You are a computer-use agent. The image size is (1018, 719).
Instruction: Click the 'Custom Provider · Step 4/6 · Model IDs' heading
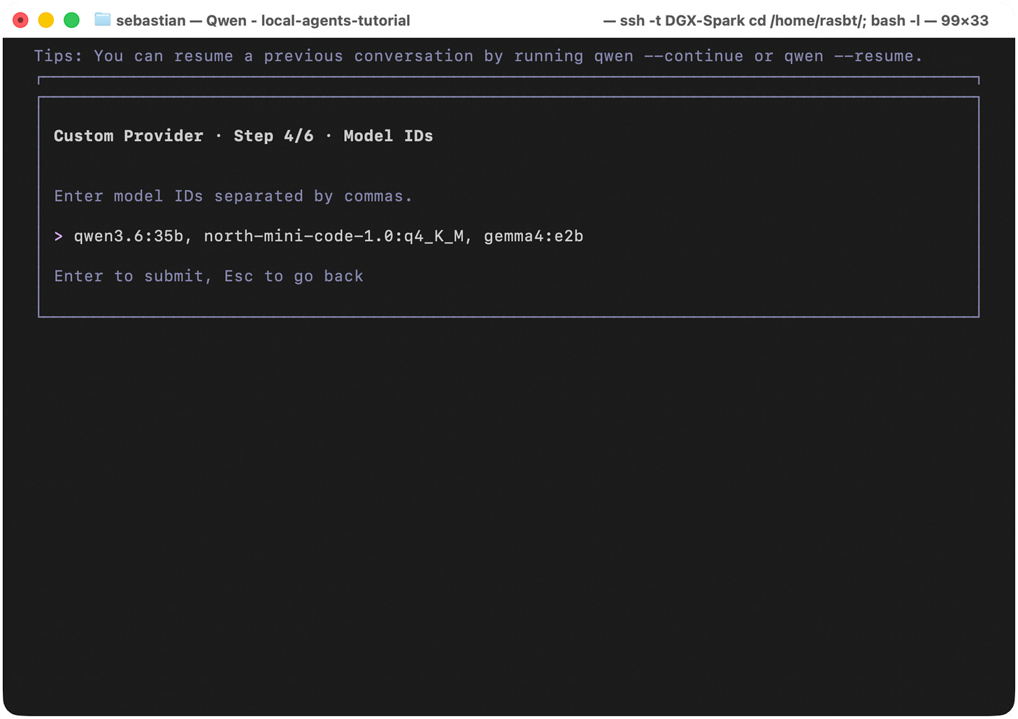point(243,136)
